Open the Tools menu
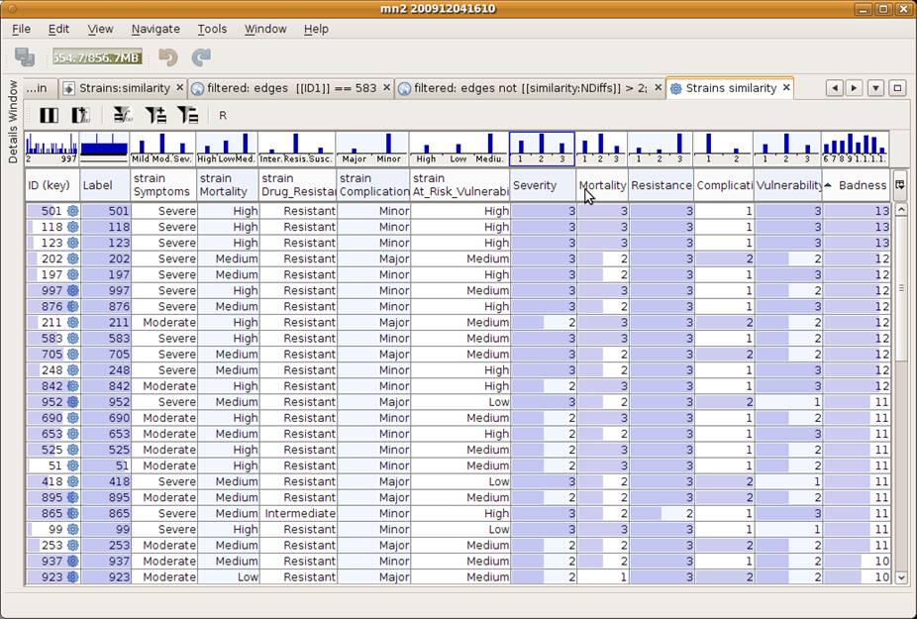This screenshot has width=917, height=619. [212, 29]
